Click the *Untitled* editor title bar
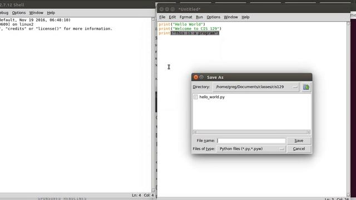This screenshot has height=200, width=356. coord(253,9)
